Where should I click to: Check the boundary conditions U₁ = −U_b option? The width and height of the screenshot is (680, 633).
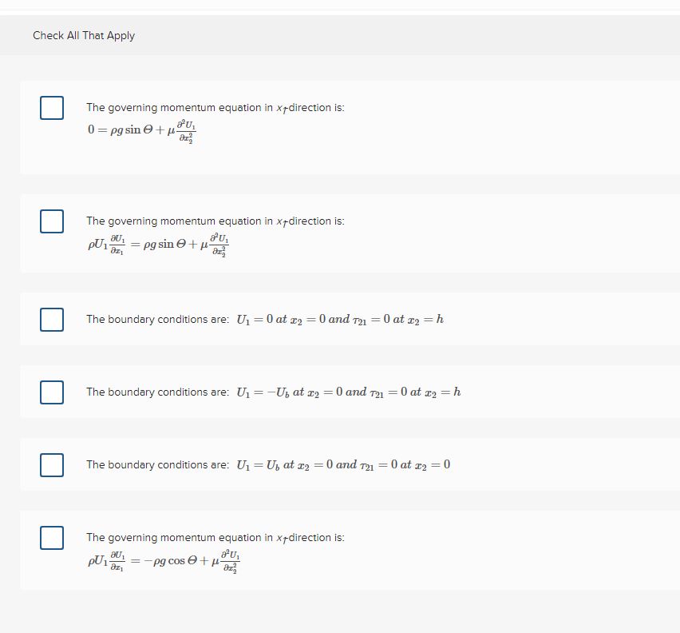[51, 392]
